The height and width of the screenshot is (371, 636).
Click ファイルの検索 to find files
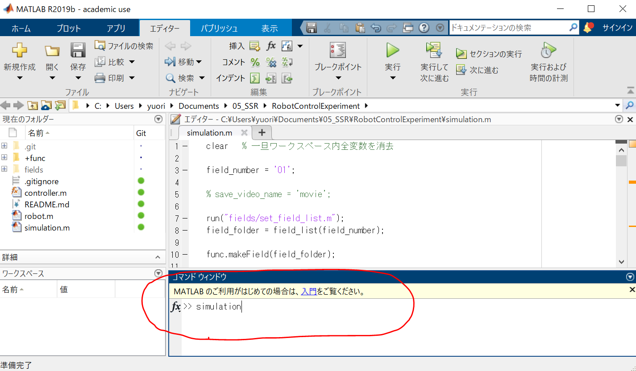[124, 45]
